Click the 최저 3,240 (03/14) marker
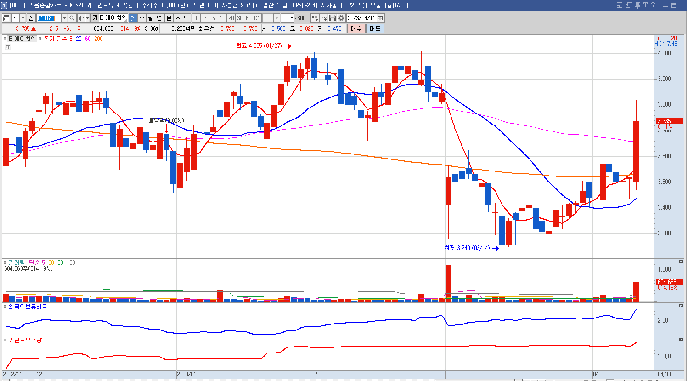The image size is (688, 381). pyautogui.click(x=472, y=248)
